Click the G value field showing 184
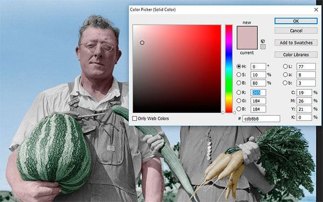Screen dimensions: 323x202 pos(258,101)
